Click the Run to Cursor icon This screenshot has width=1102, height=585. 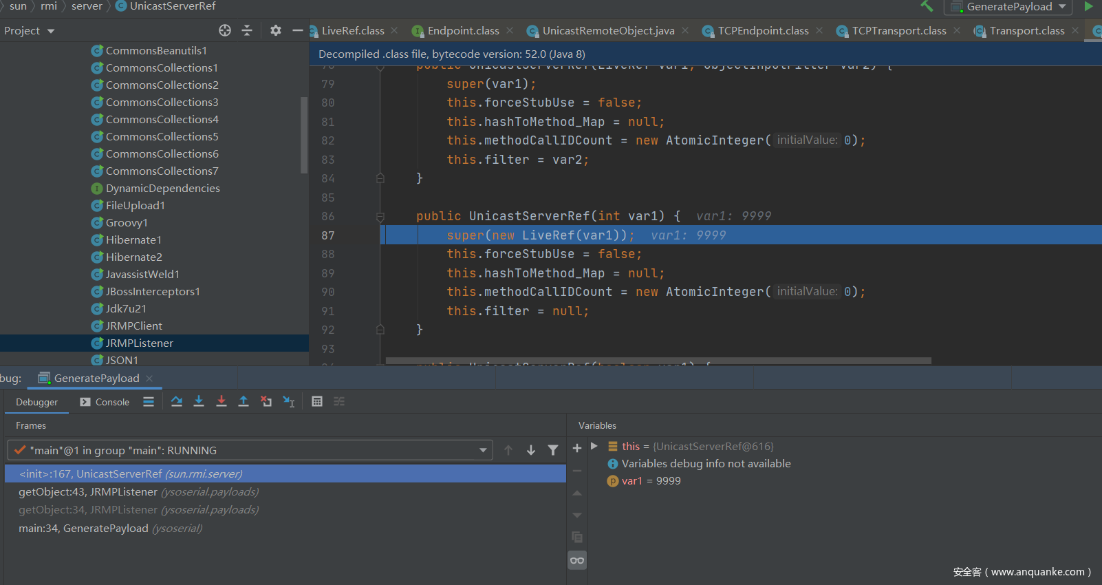(x=289, y=401)
